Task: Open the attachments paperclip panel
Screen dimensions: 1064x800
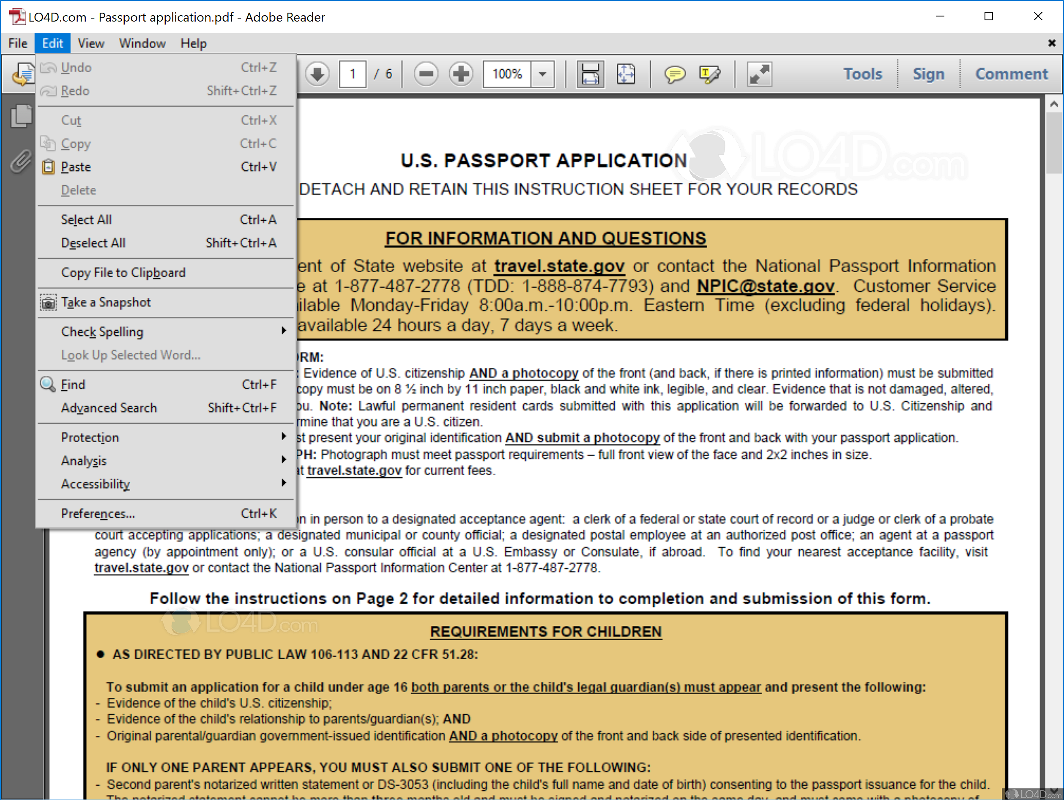Action: [21, 161]
